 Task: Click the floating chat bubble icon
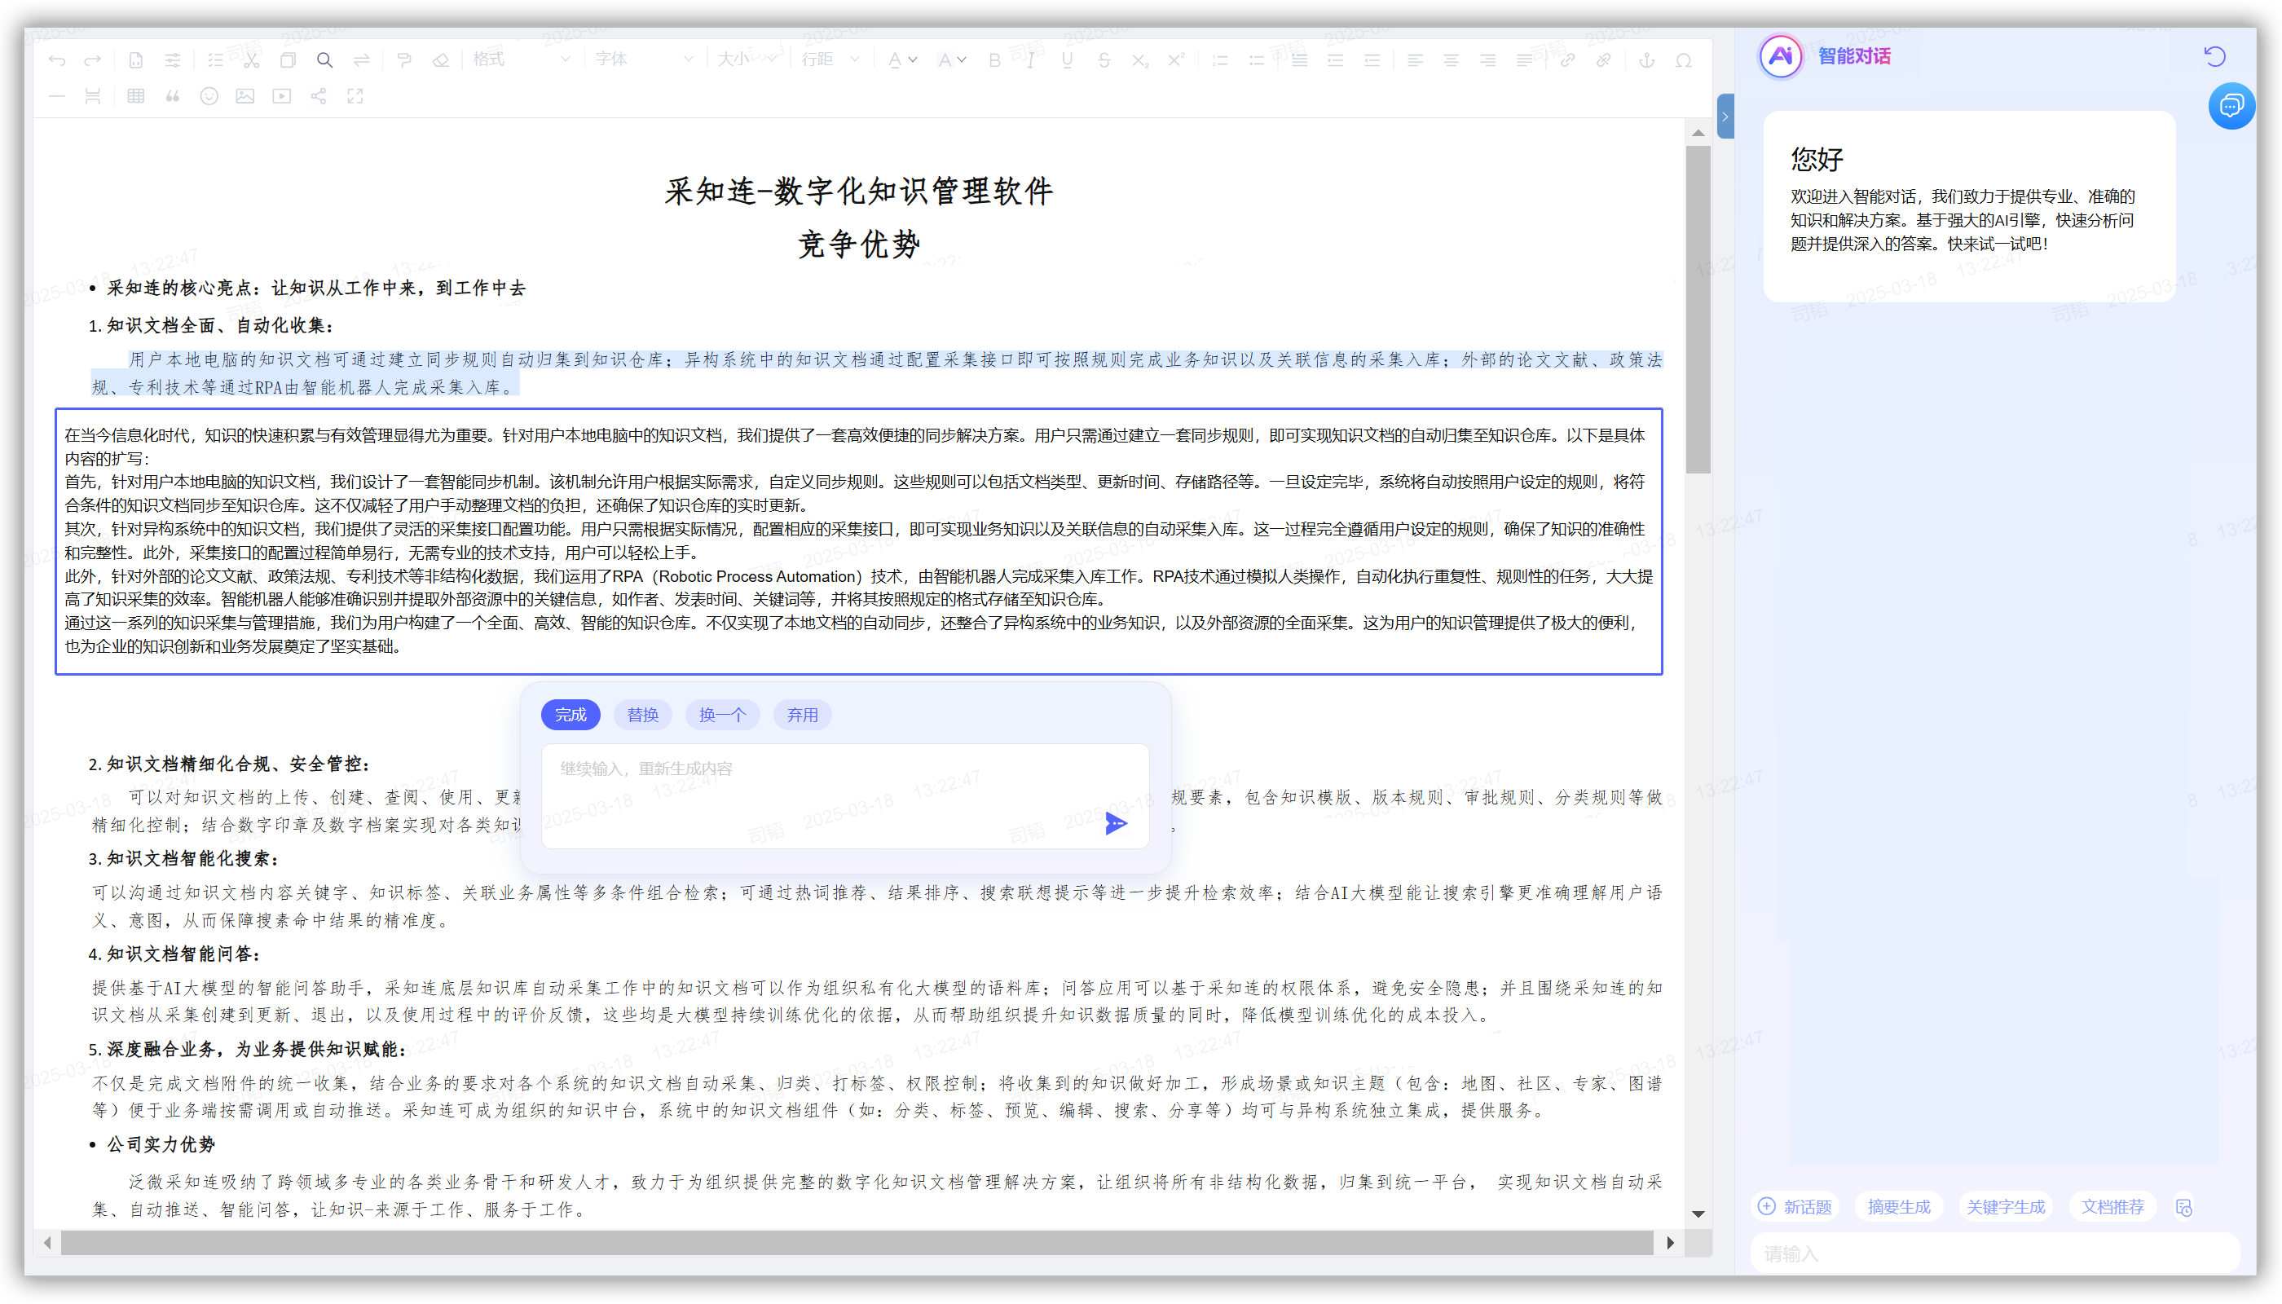(2231, 106)
